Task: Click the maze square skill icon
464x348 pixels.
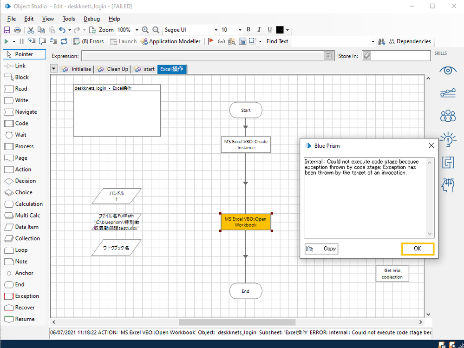Action: [x=448, y=163]
